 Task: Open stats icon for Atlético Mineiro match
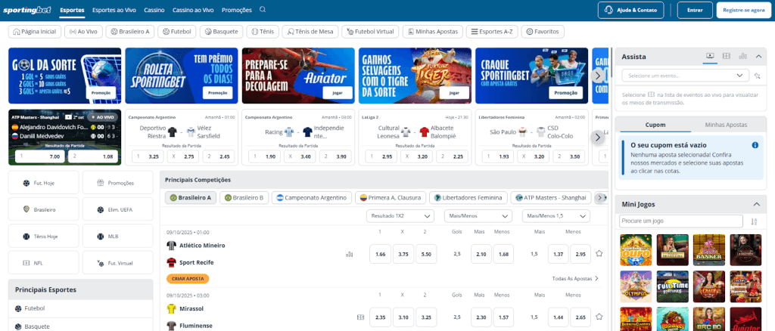[x=350, y=255]
